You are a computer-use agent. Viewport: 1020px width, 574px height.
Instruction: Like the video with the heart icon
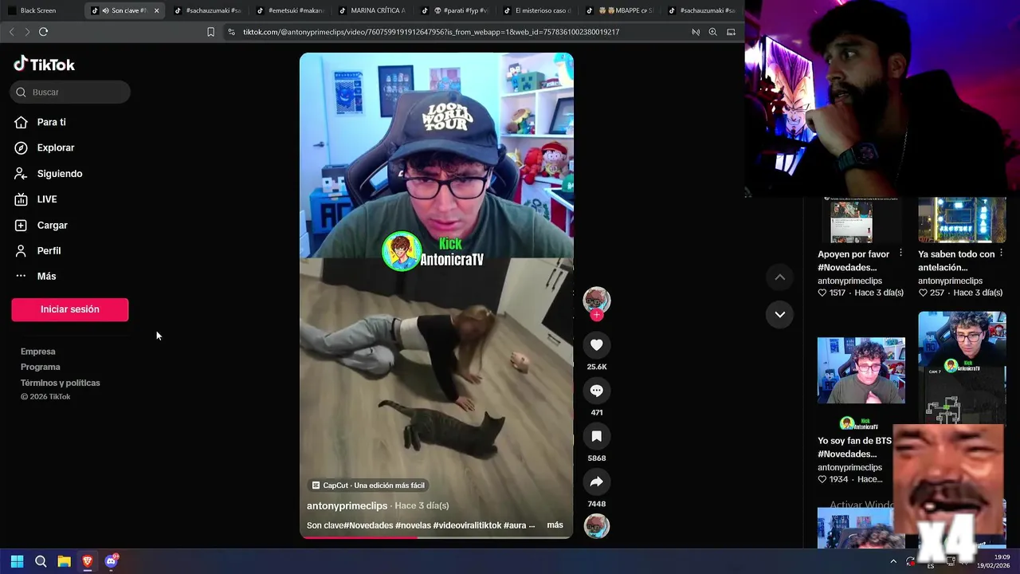coord(596,344)
